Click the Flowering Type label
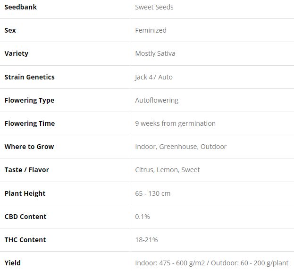 click(29, 100)
